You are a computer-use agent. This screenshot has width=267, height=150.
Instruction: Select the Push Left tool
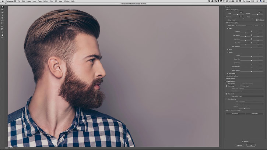[2, 23]
